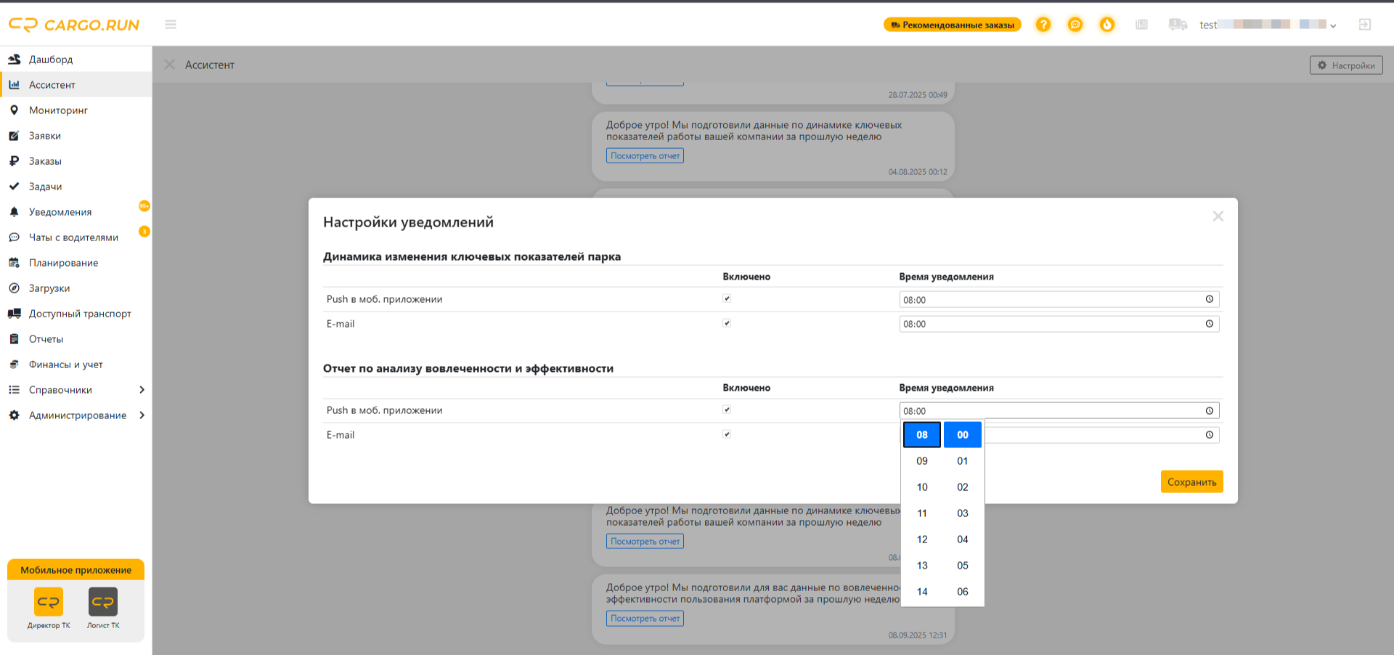Select hour 09 in time picker
Screen dimensions: 1394x655
[922, 461]
